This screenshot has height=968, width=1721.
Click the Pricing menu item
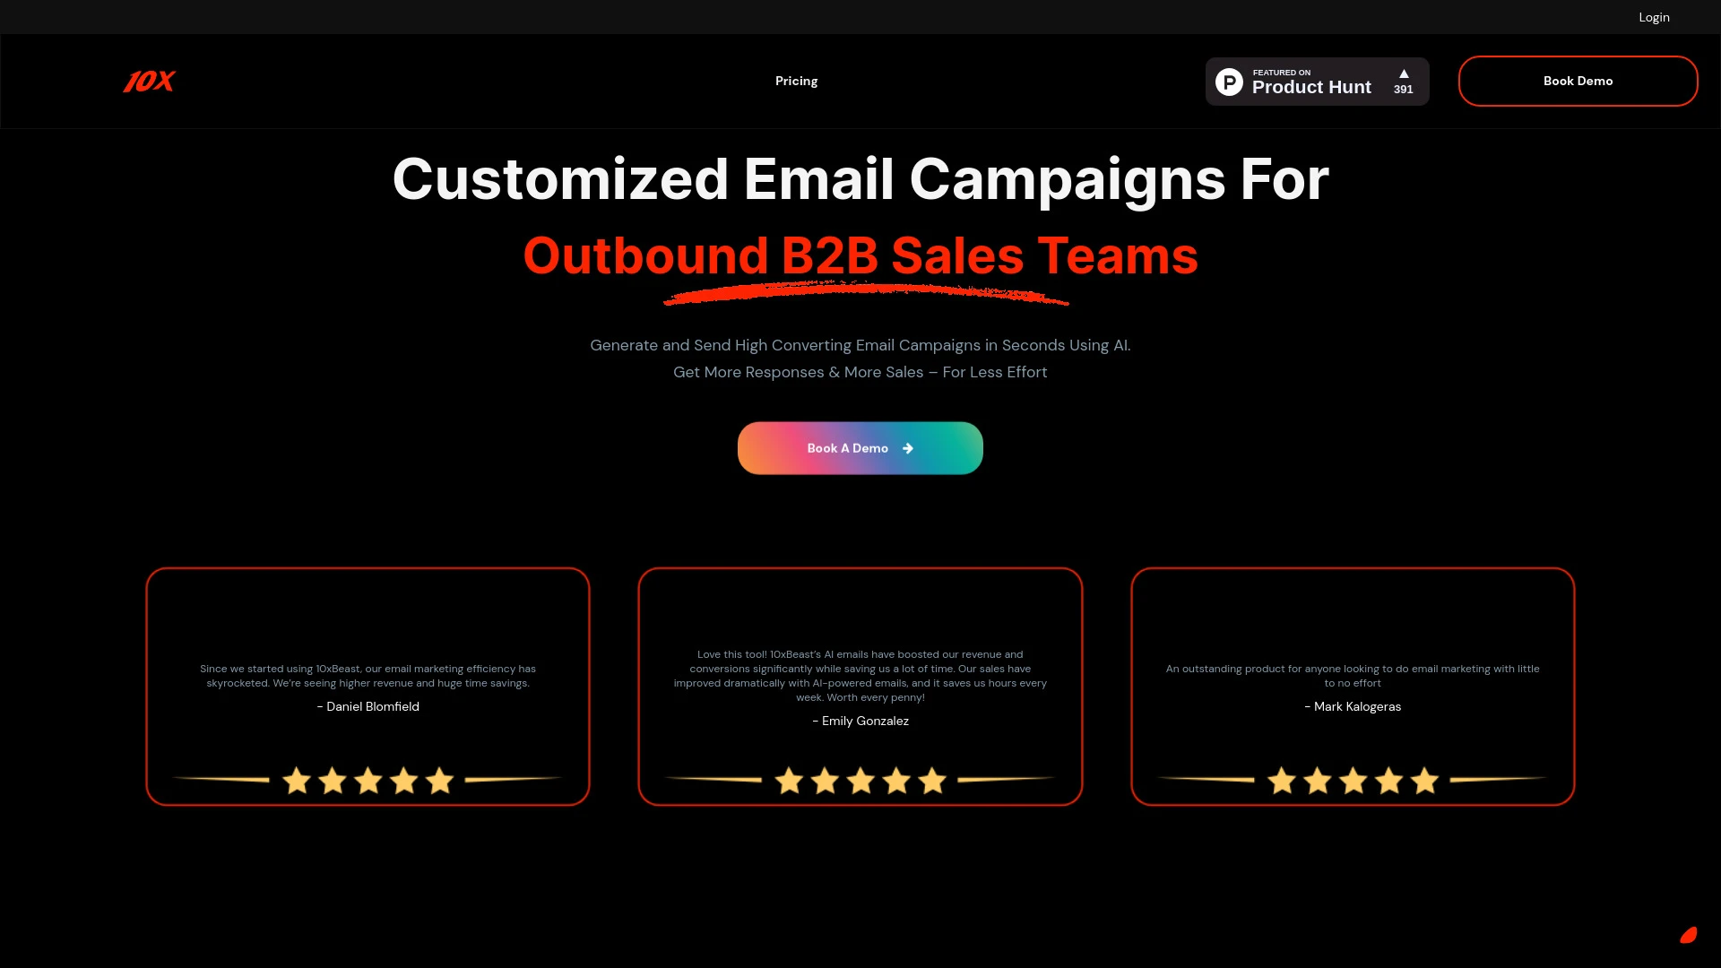795,81
